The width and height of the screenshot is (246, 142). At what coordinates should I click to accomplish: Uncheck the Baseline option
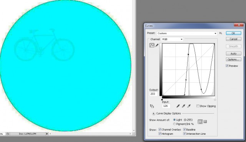[x=184, y=129]
